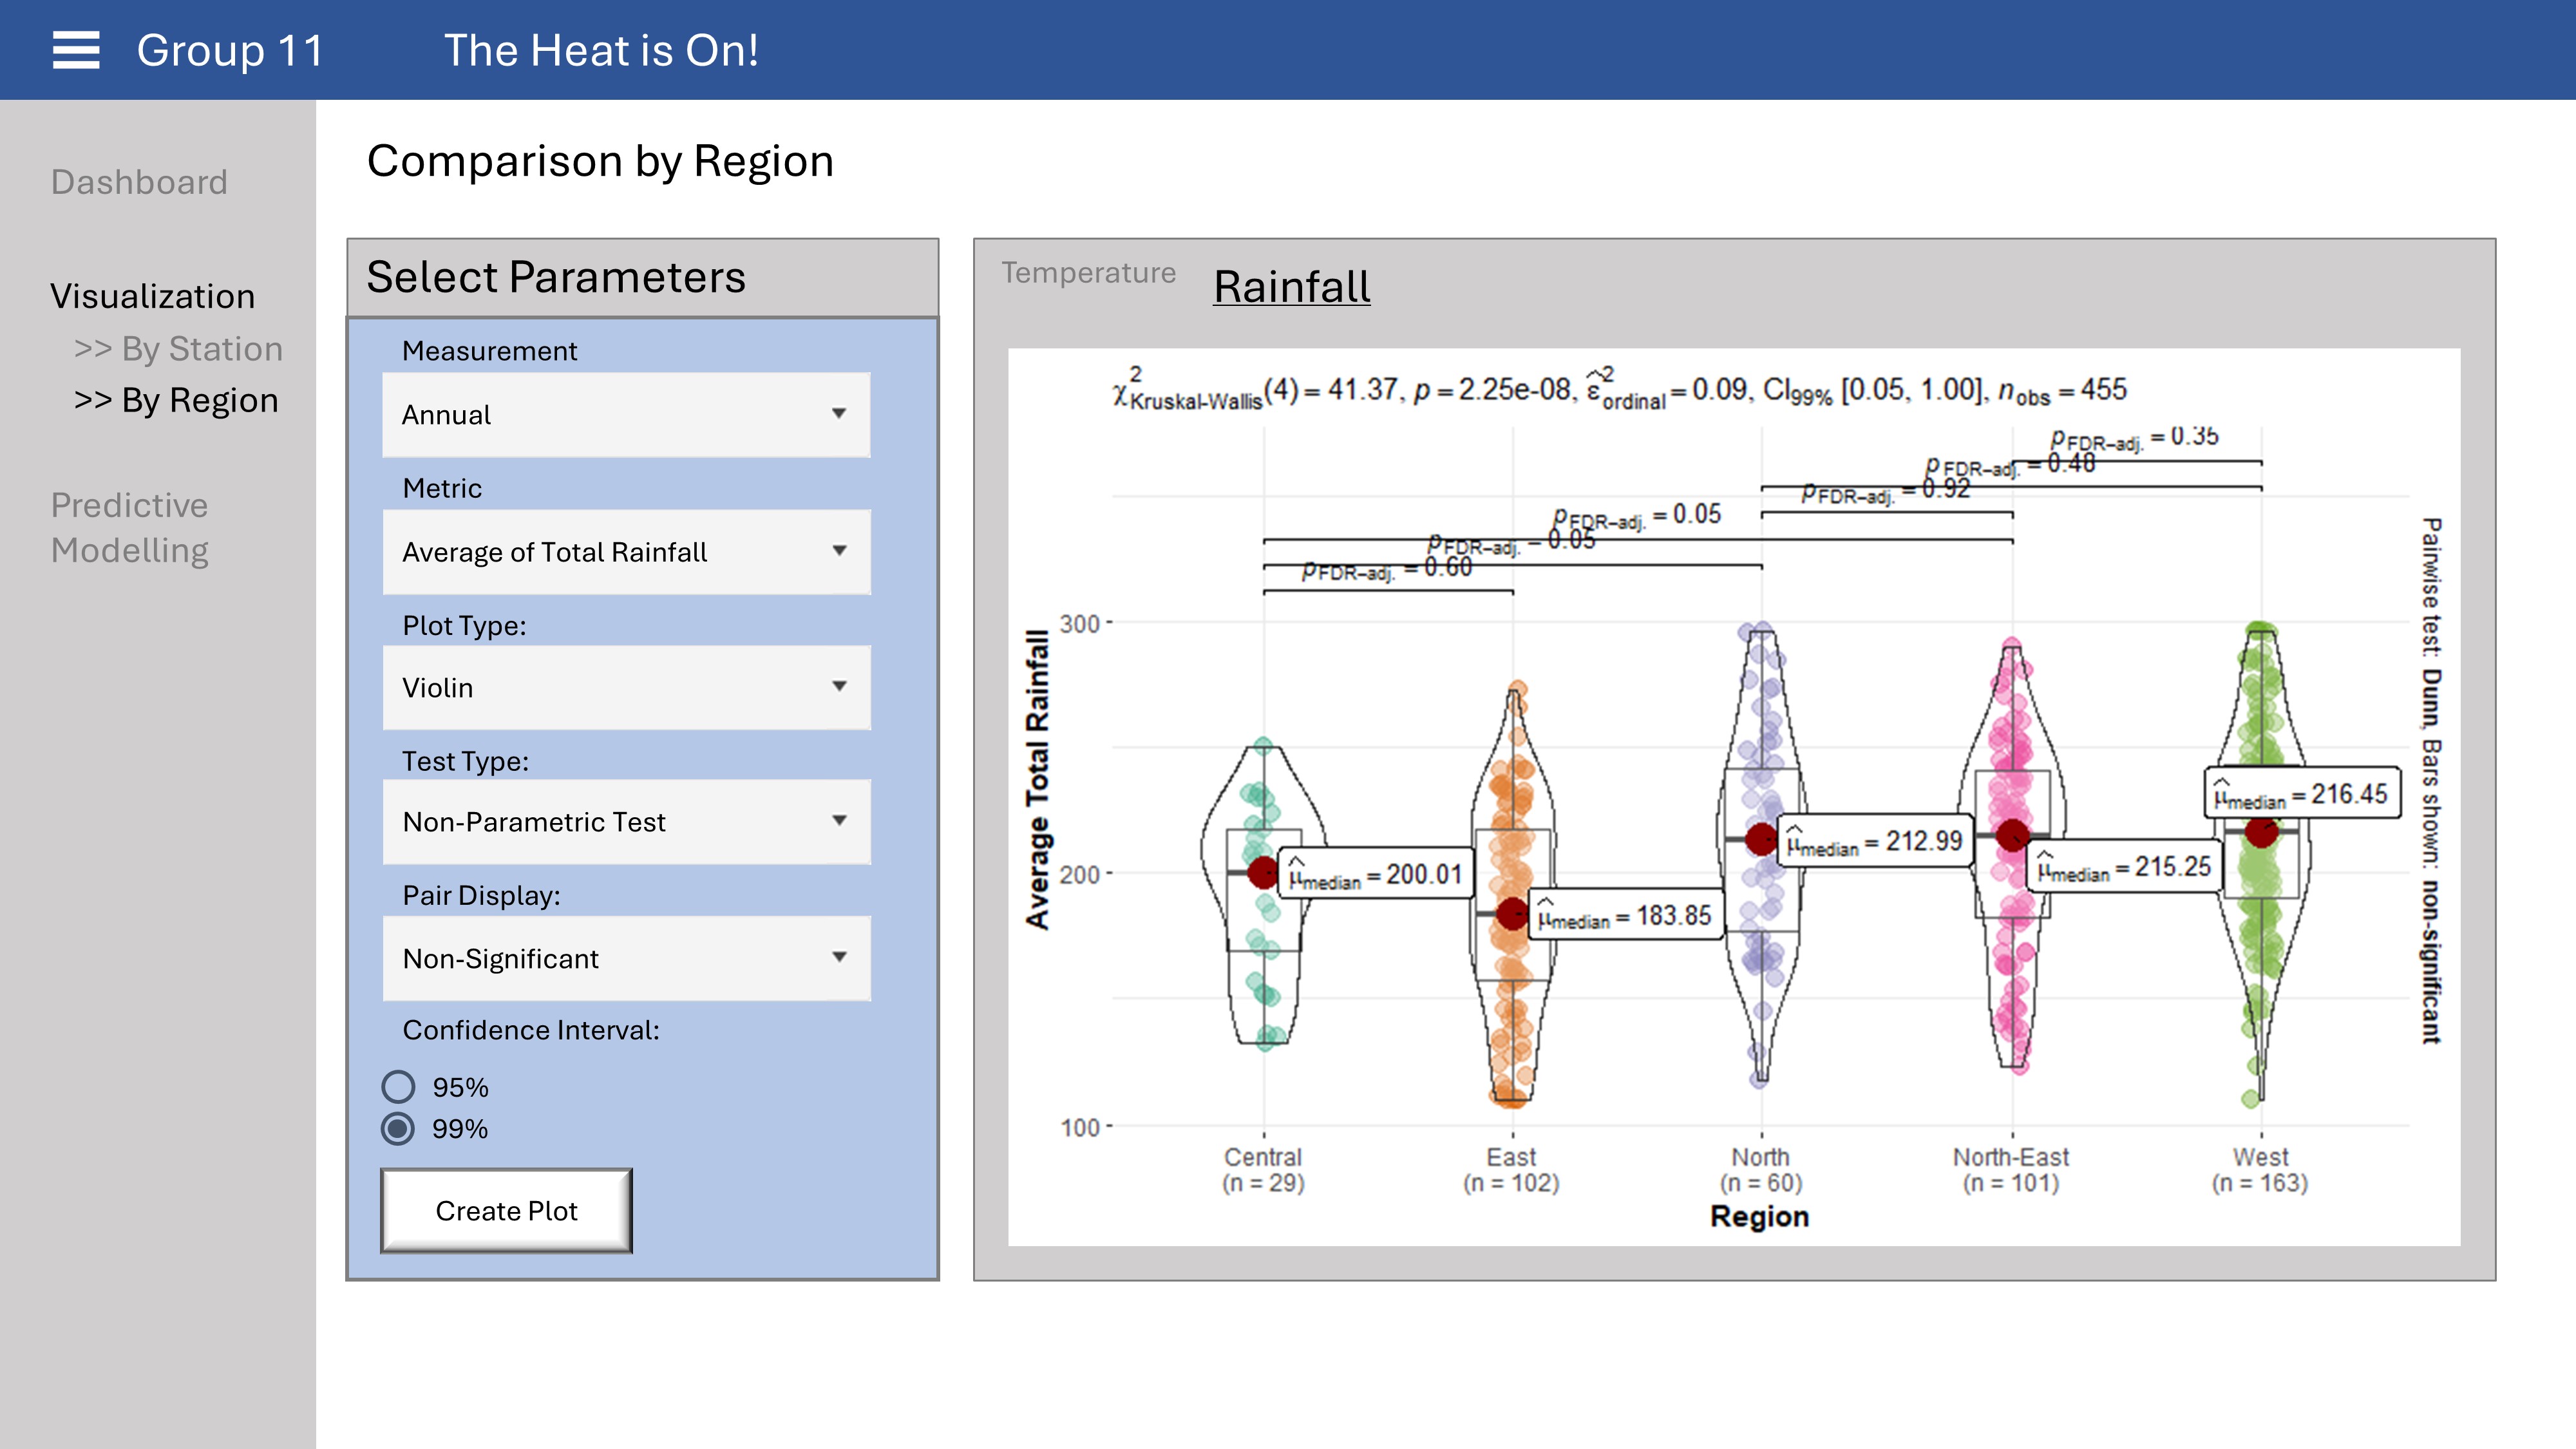This screenshot has height=1449, width=2576.
Task: Click the Metric dropdown arrow
Action: (x=839, y=551)
